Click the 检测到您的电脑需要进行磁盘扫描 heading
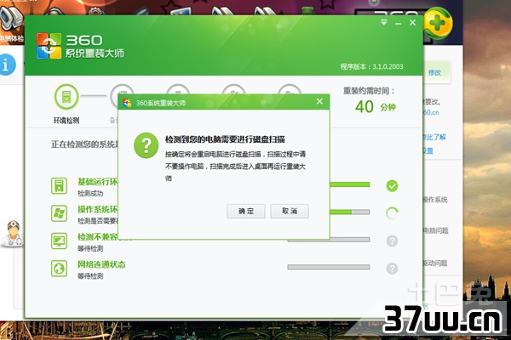The image size is (511, 340). point(225,139)
